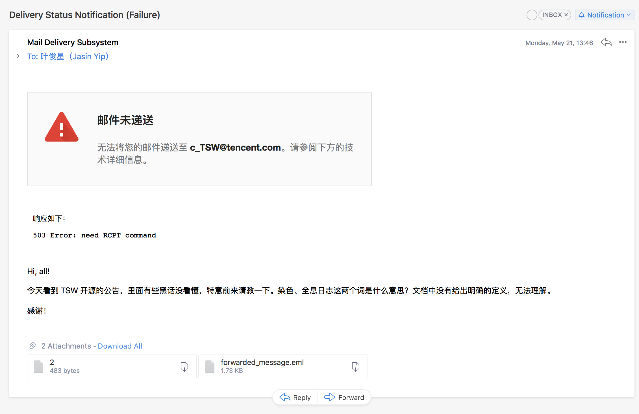Click the Forward button
The width and height of the screenshot is (639, 414).
point(345,397)
